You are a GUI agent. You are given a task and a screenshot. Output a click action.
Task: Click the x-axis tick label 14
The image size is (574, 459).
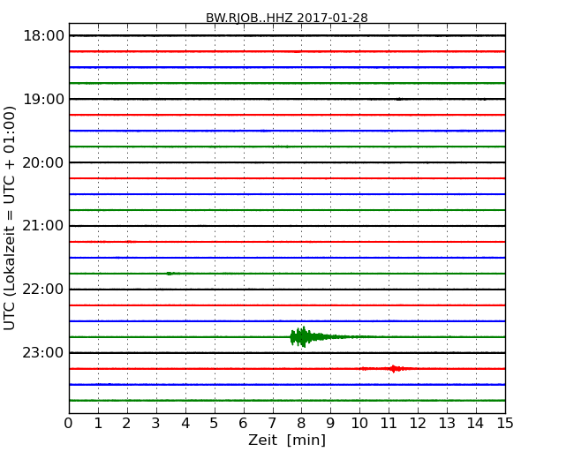click(x=476, y=424)
